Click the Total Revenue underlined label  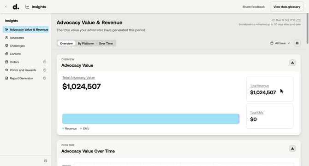point(259,86)
